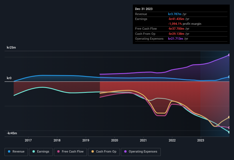Viewport: 234px width, 160px height.
Task: Click the blue Revenue legend dot
Action: click(9, 151)
